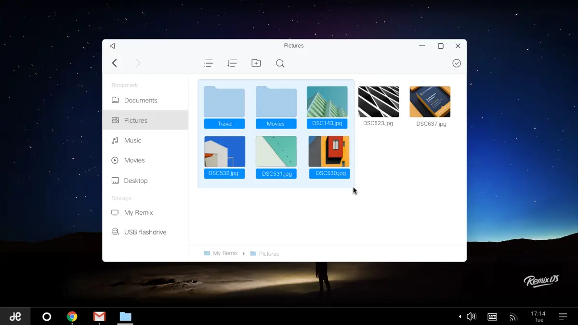Create a new folder with plus icon
Screen dimensions: 578x325
256,63
